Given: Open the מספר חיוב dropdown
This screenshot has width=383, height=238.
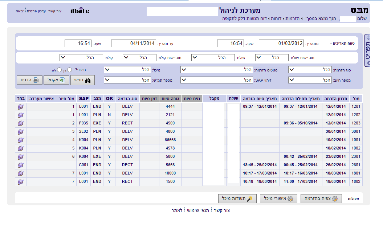Looking at the screenshot, I should pos(310,80).
